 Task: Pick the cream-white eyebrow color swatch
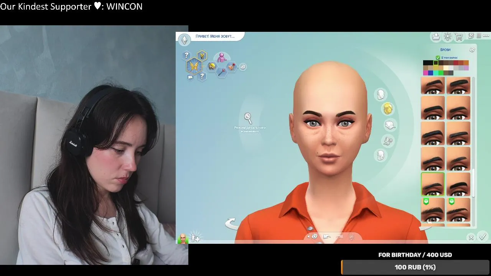pyautogui.click(x=446, y=68)
